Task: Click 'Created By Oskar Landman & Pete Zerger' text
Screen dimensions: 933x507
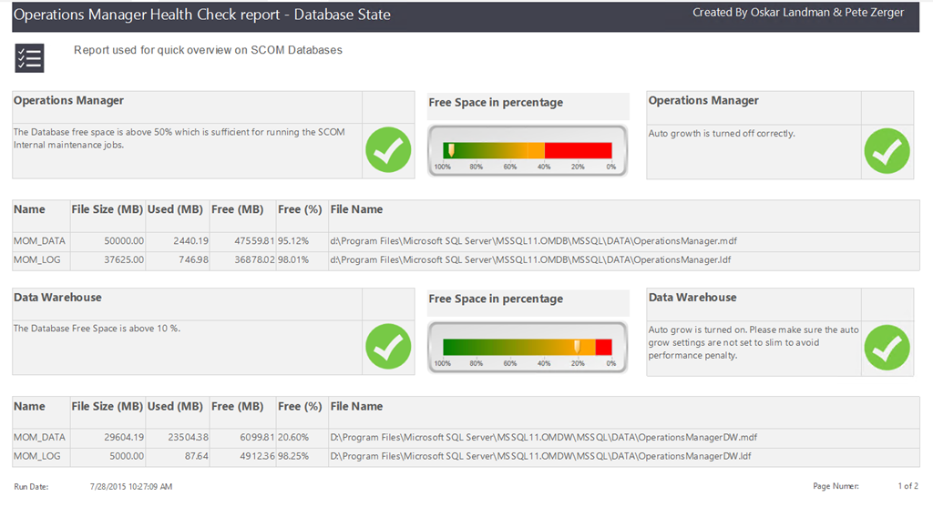Action: click(x=798, y=13)
